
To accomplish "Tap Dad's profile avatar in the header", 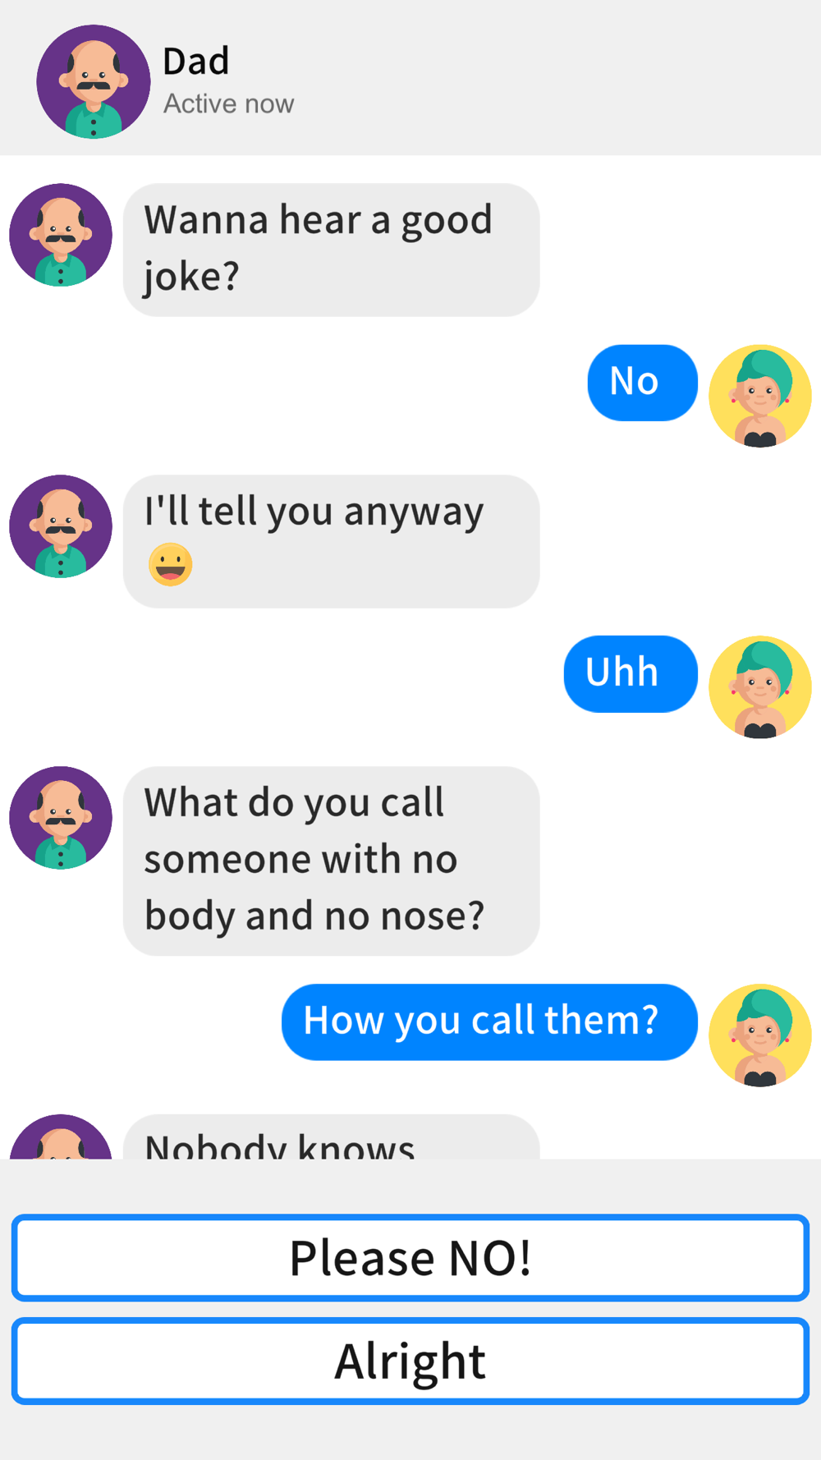I will click(94, 81).
